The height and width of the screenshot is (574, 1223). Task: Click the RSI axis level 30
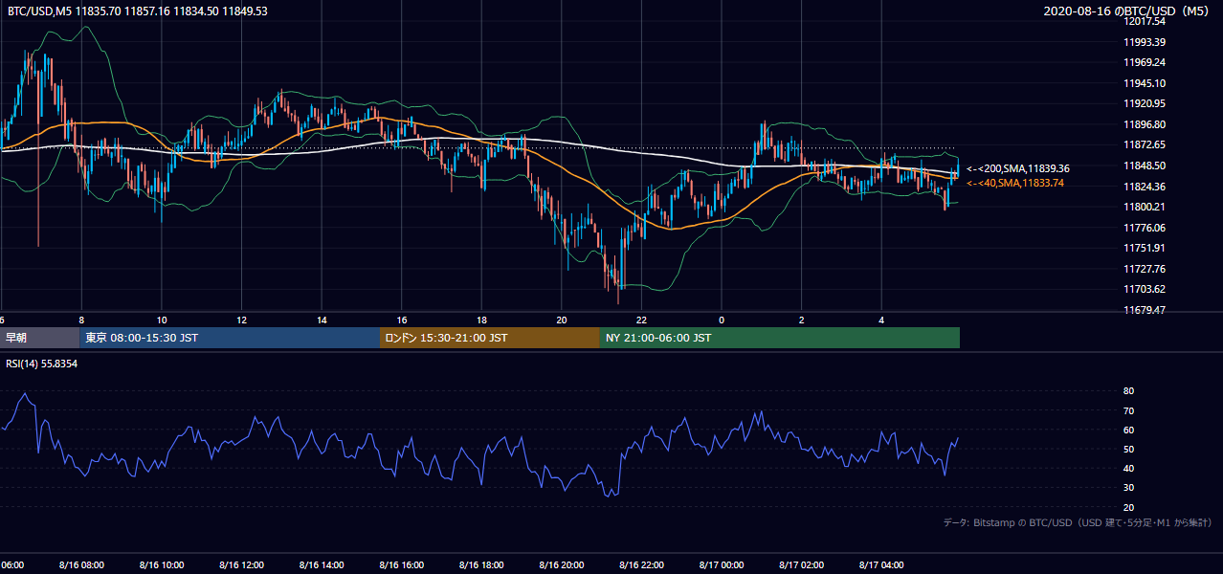(x=1128, y=487)
